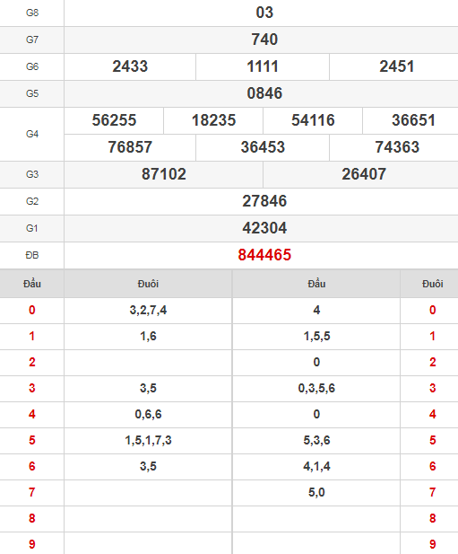
Task: Select the Đuôi cell 1,6
Action: [x=148, y=337]
